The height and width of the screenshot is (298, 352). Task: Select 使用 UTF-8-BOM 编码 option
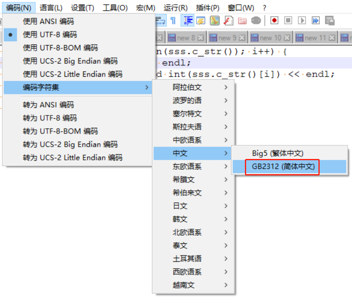[x=78, y=48]
